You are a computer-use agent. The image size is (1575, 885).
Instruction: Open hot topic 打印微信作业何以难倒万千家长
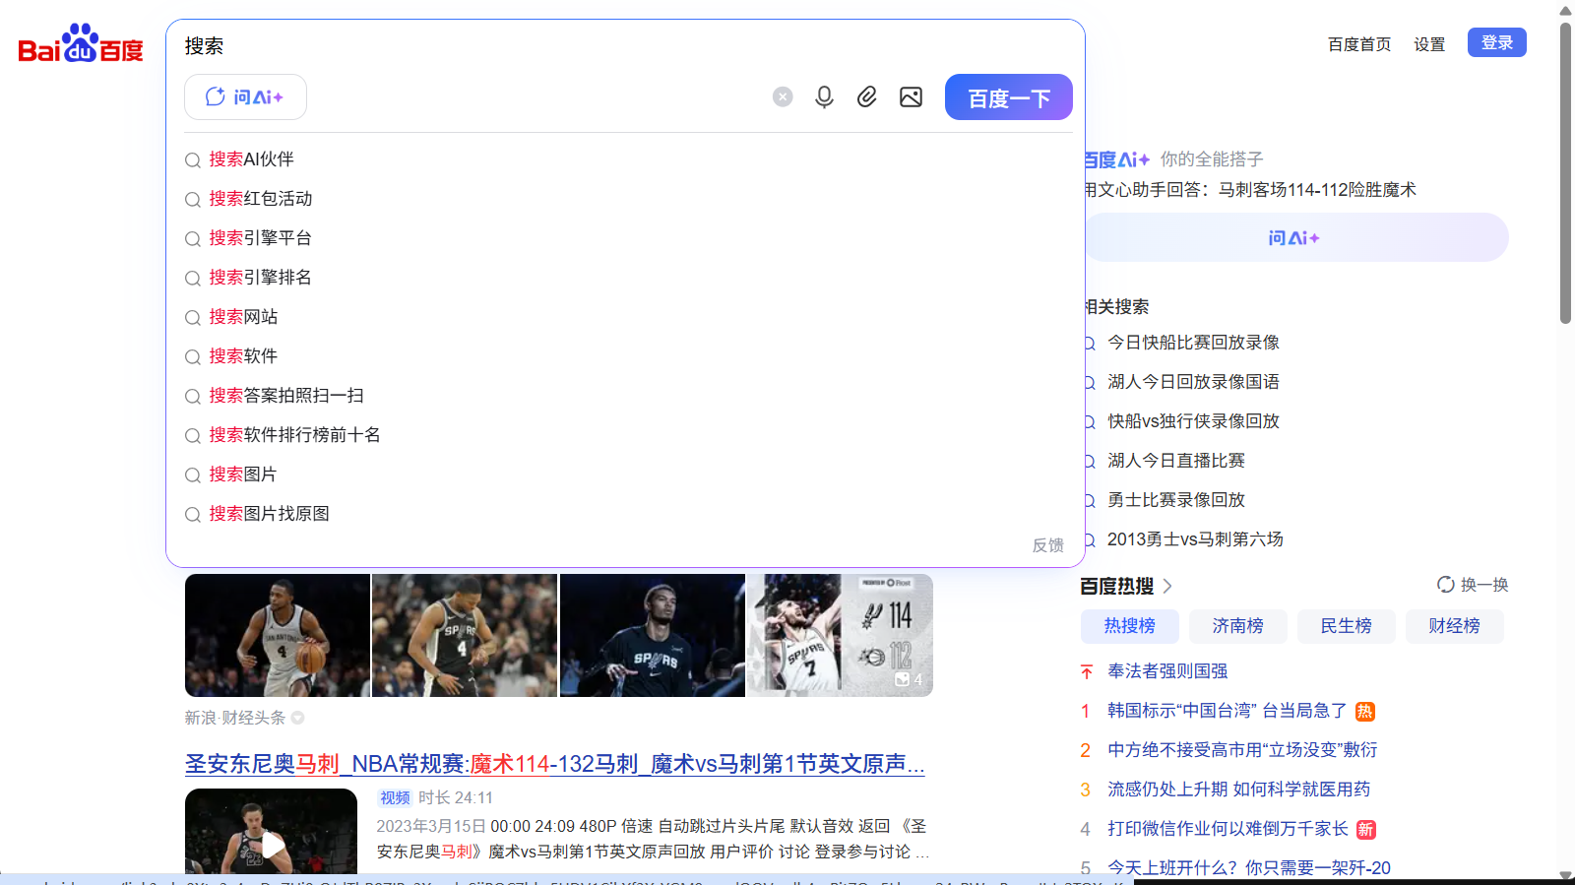point(1228,829)
